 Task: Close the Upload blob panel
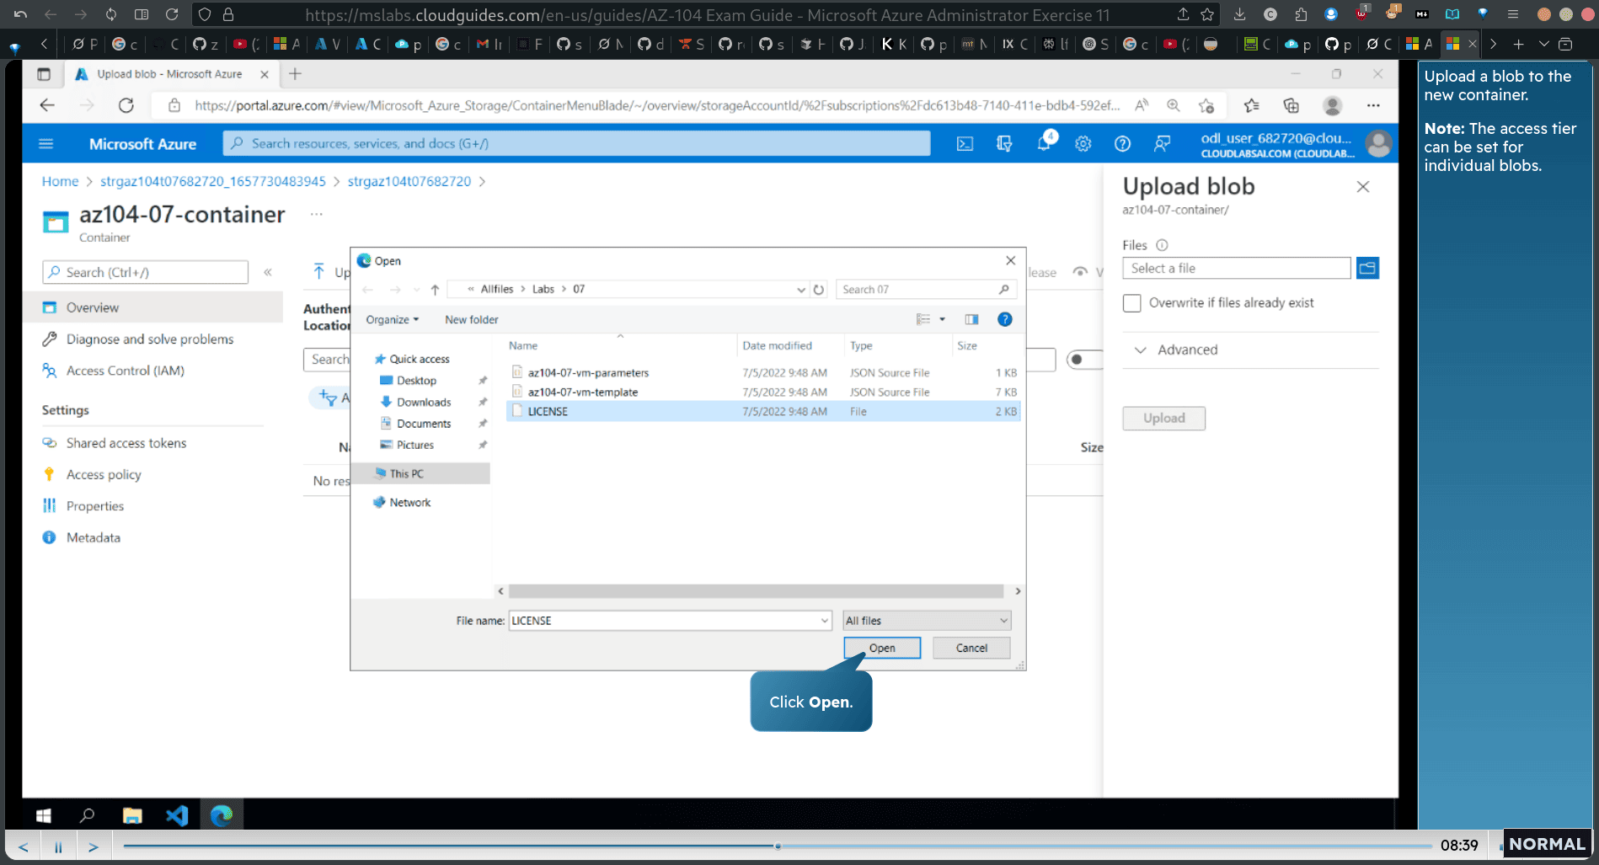[x=1363, y=187]
